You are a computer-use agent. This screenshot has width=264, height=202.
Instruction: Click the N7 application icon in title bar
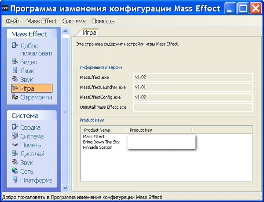[5, 8]
